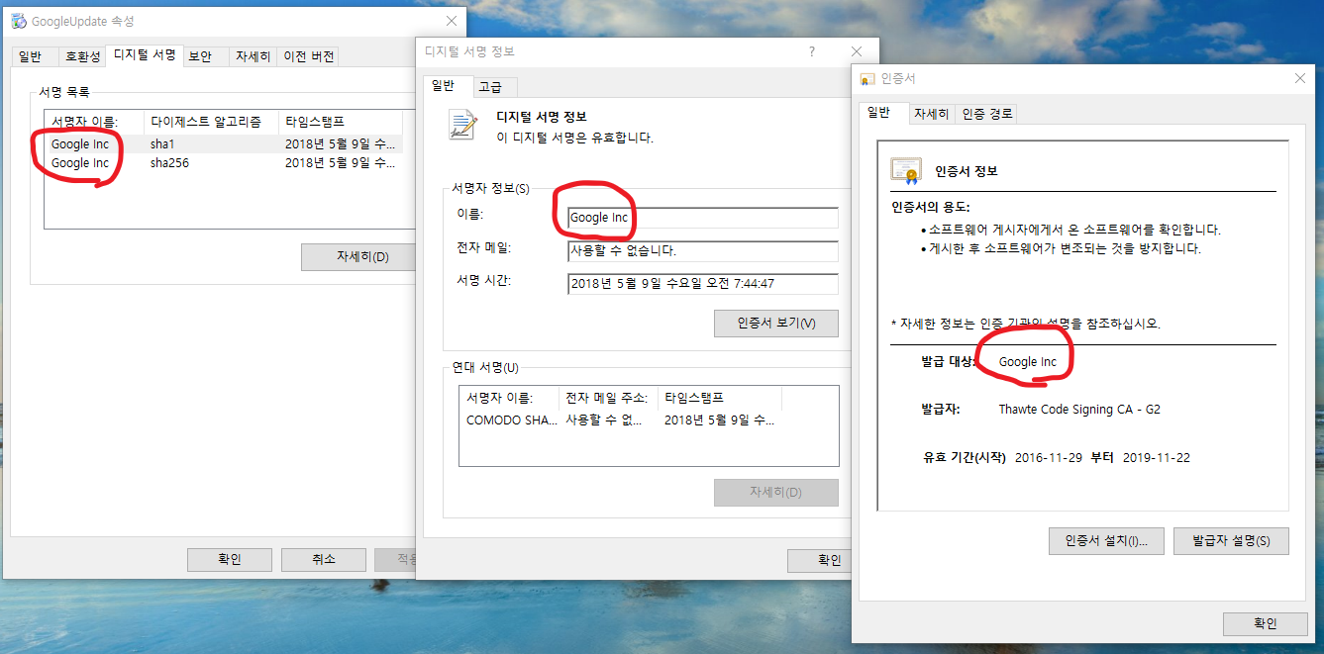Screen dimensions: 1324x654
Task: Click 확인 in the 인증서 window
Action: coord(1266,624)
